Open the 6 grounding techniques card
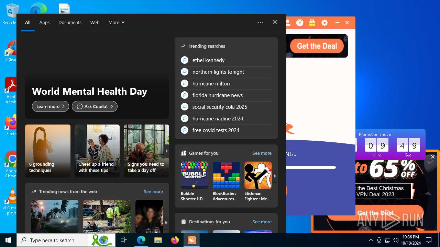Screen dimensions: 440x247 pos(47,151)
